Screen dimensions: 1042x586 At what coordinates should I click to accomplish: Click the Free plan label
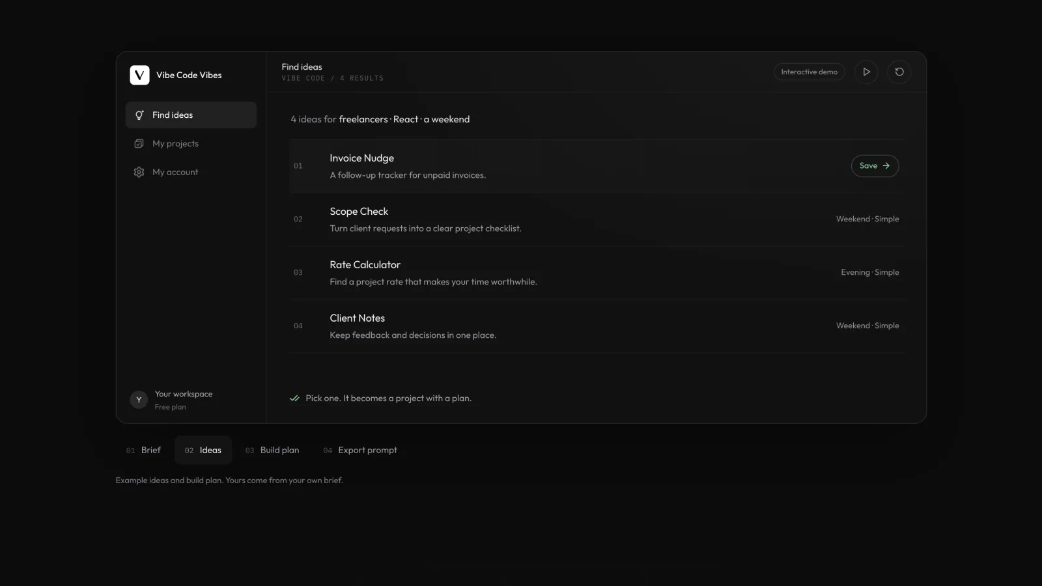click(x=171, y=407)
